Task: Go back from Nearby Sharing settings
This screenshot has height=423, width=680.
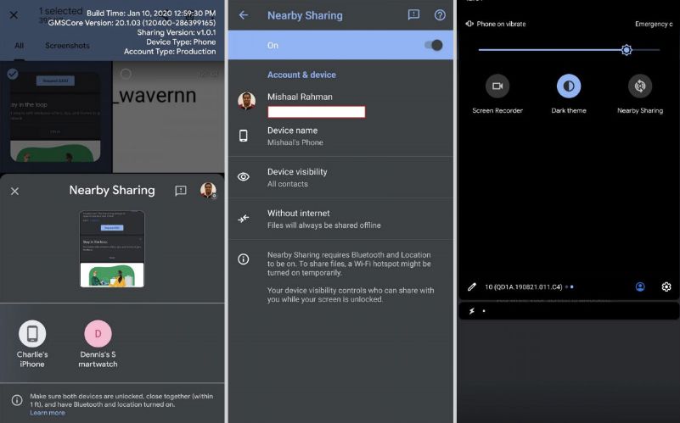Action: (x=244, y=15)
